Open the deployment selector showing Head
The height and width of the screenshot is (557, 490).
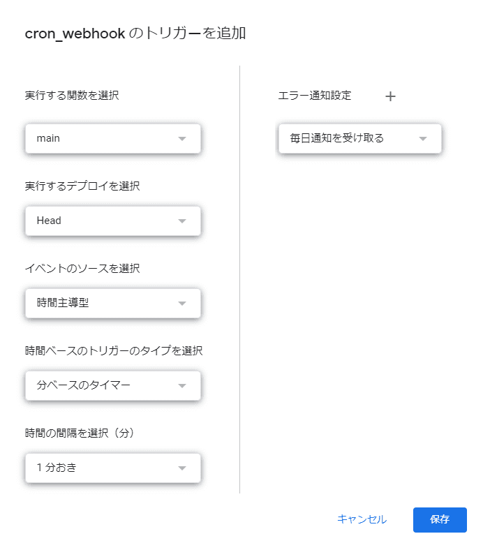click(x=105, y=221)
